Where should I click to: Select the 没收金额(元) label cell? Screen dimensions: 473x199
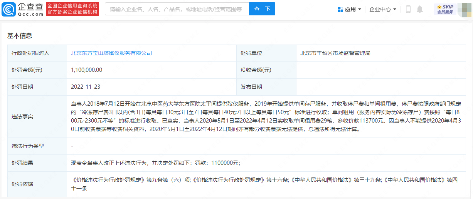tap(266, 70)
